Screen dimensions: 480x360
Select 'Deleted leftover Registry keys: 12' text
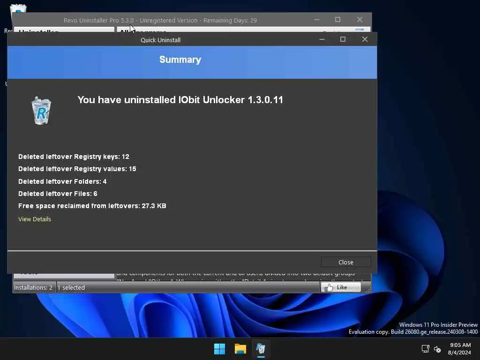(74, 157)
